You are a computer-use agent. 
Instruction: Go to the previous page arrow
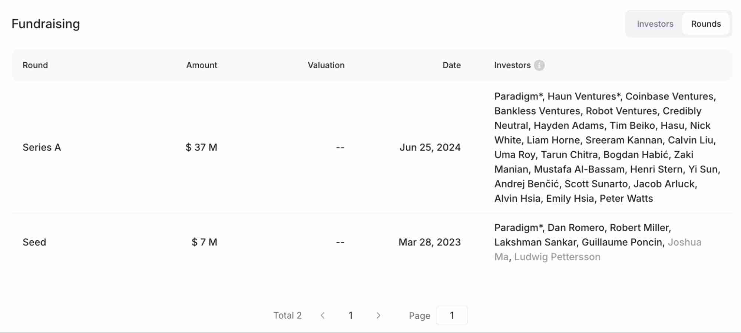click(x=322, y=315)
